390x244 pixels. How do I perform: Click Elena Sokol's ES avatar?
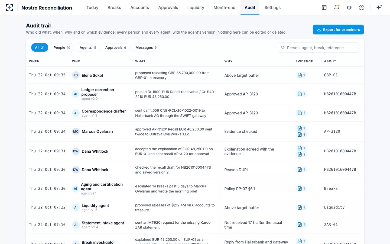76,75
